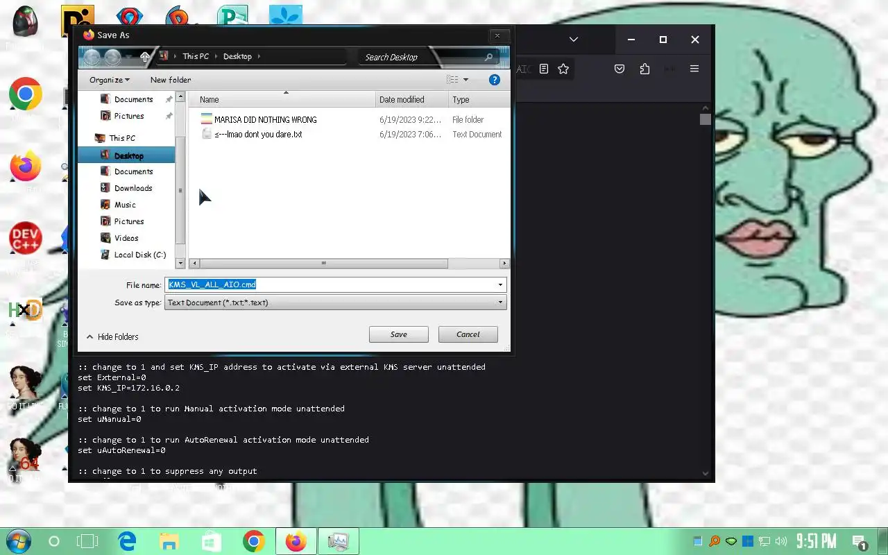This screenshot has height=555, width=888.
Task: Launch Dev-C++ from desktop
Action: 26,239
